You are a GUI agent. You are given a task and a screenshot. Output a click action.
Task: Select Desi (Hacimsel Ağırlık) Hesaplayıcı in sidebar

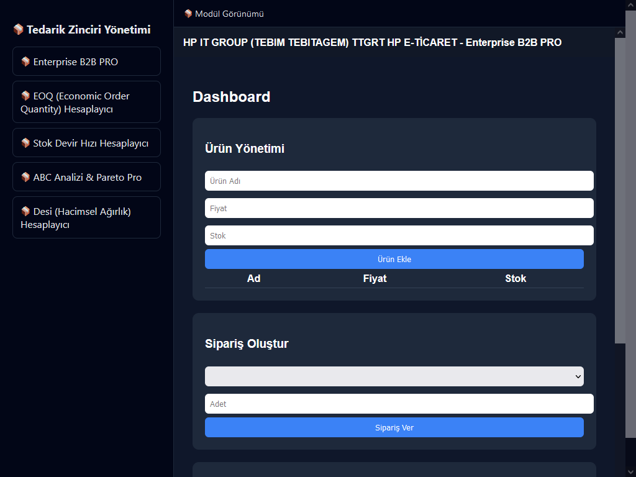click(86, 217)
